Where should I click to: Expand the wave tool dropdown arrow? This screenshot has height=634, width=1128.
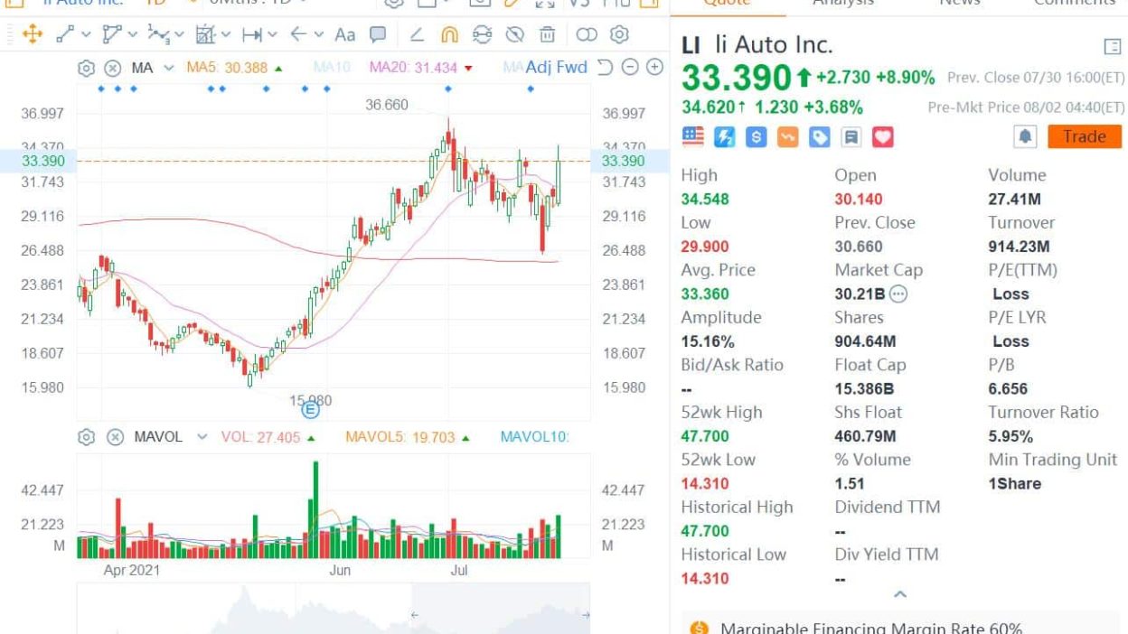pos(180,35)
